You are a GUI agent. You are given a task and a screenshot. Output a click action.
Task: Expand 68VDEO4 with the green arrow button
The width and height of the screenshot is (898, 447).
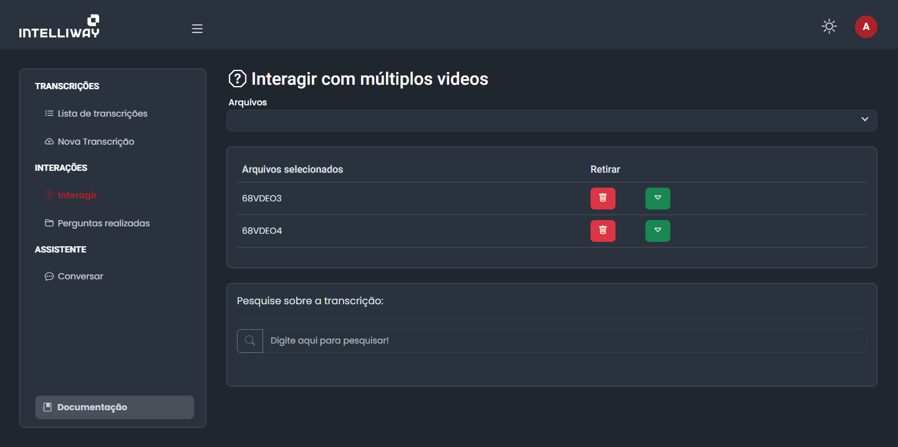[657, 231]
